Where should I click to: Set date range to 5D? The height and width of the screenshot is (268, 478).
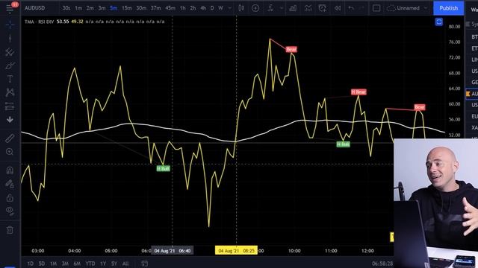tap(42, 264)
